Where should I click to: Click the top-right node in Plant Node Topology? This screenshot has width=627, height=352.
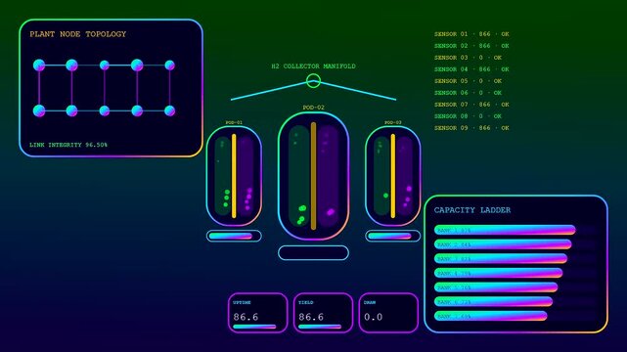coord(169,66)
